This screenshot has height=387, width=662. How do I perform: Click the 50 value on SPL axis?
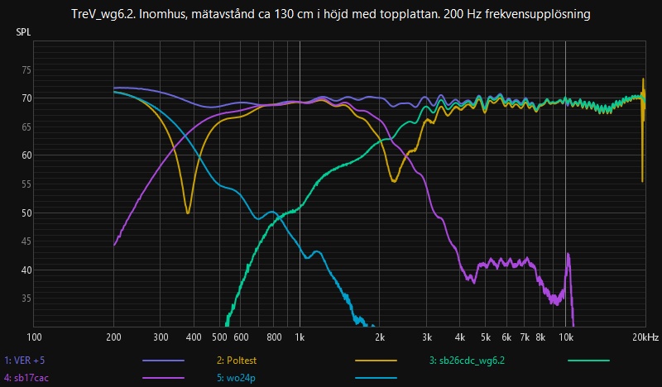pyautogui.click(x=26, y=213)
